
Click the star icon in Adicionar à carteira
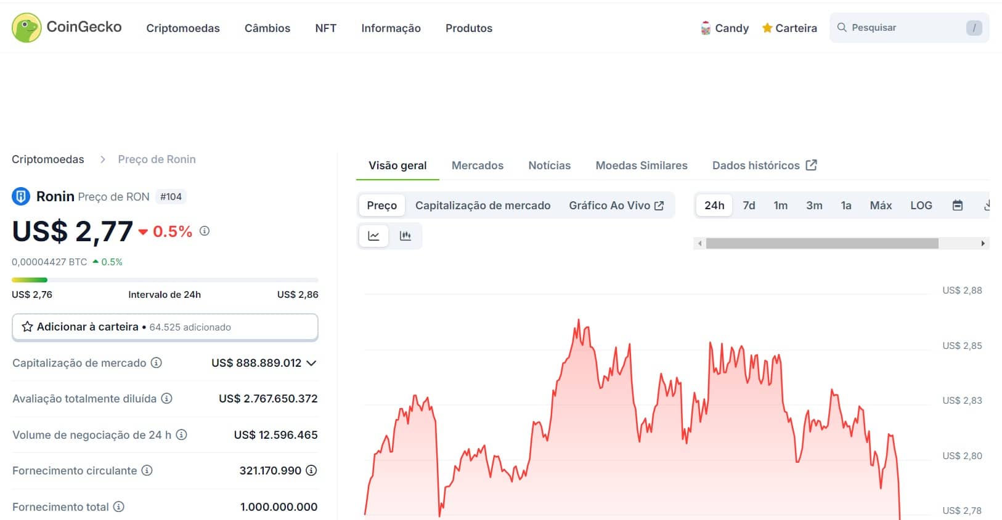coord(27,327)
